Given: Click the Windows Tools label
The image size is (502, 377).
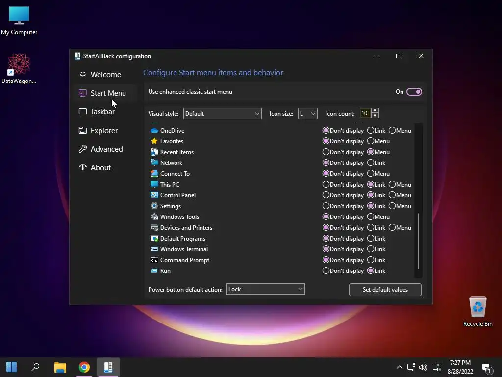Looking at the screenshot, I should click(179, 216).
